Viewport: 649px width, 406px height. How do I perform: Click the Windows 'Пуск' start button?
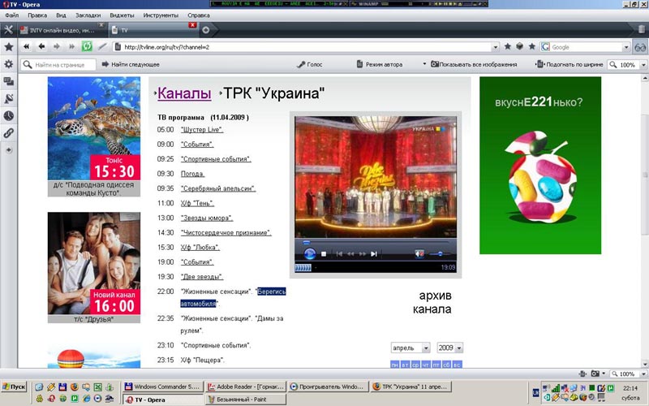coord(14,387)
